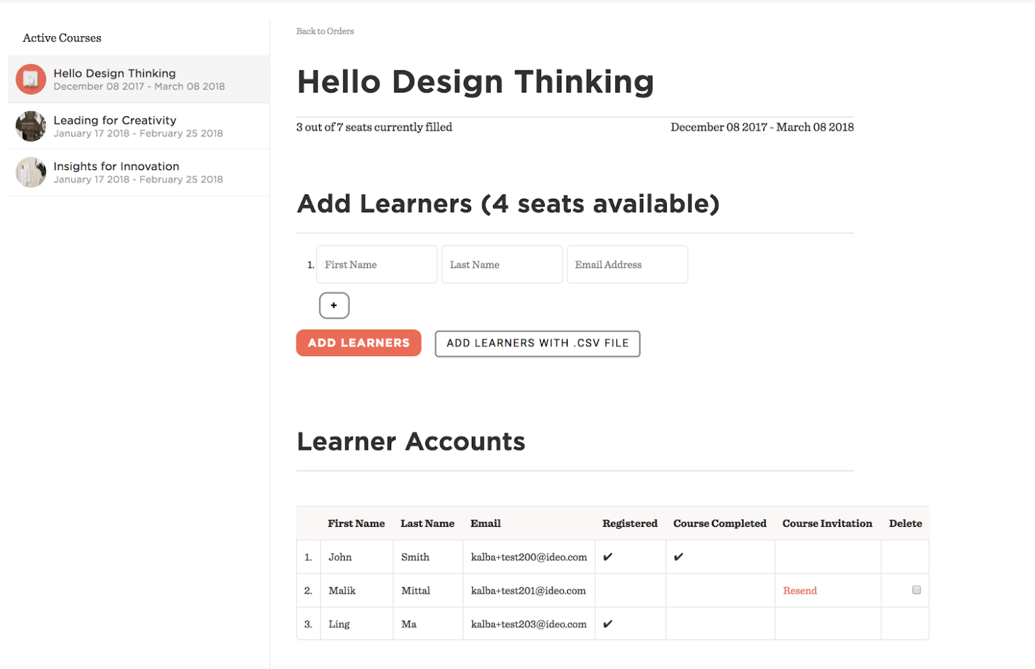Click the Course Invitation column header
The width and height of the screenshot is (1035, 669).
827,524
